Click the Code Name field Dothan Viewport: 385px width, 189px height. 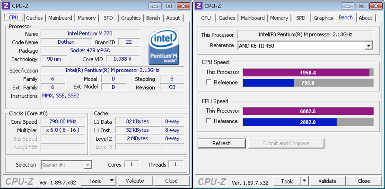point(66,42)
